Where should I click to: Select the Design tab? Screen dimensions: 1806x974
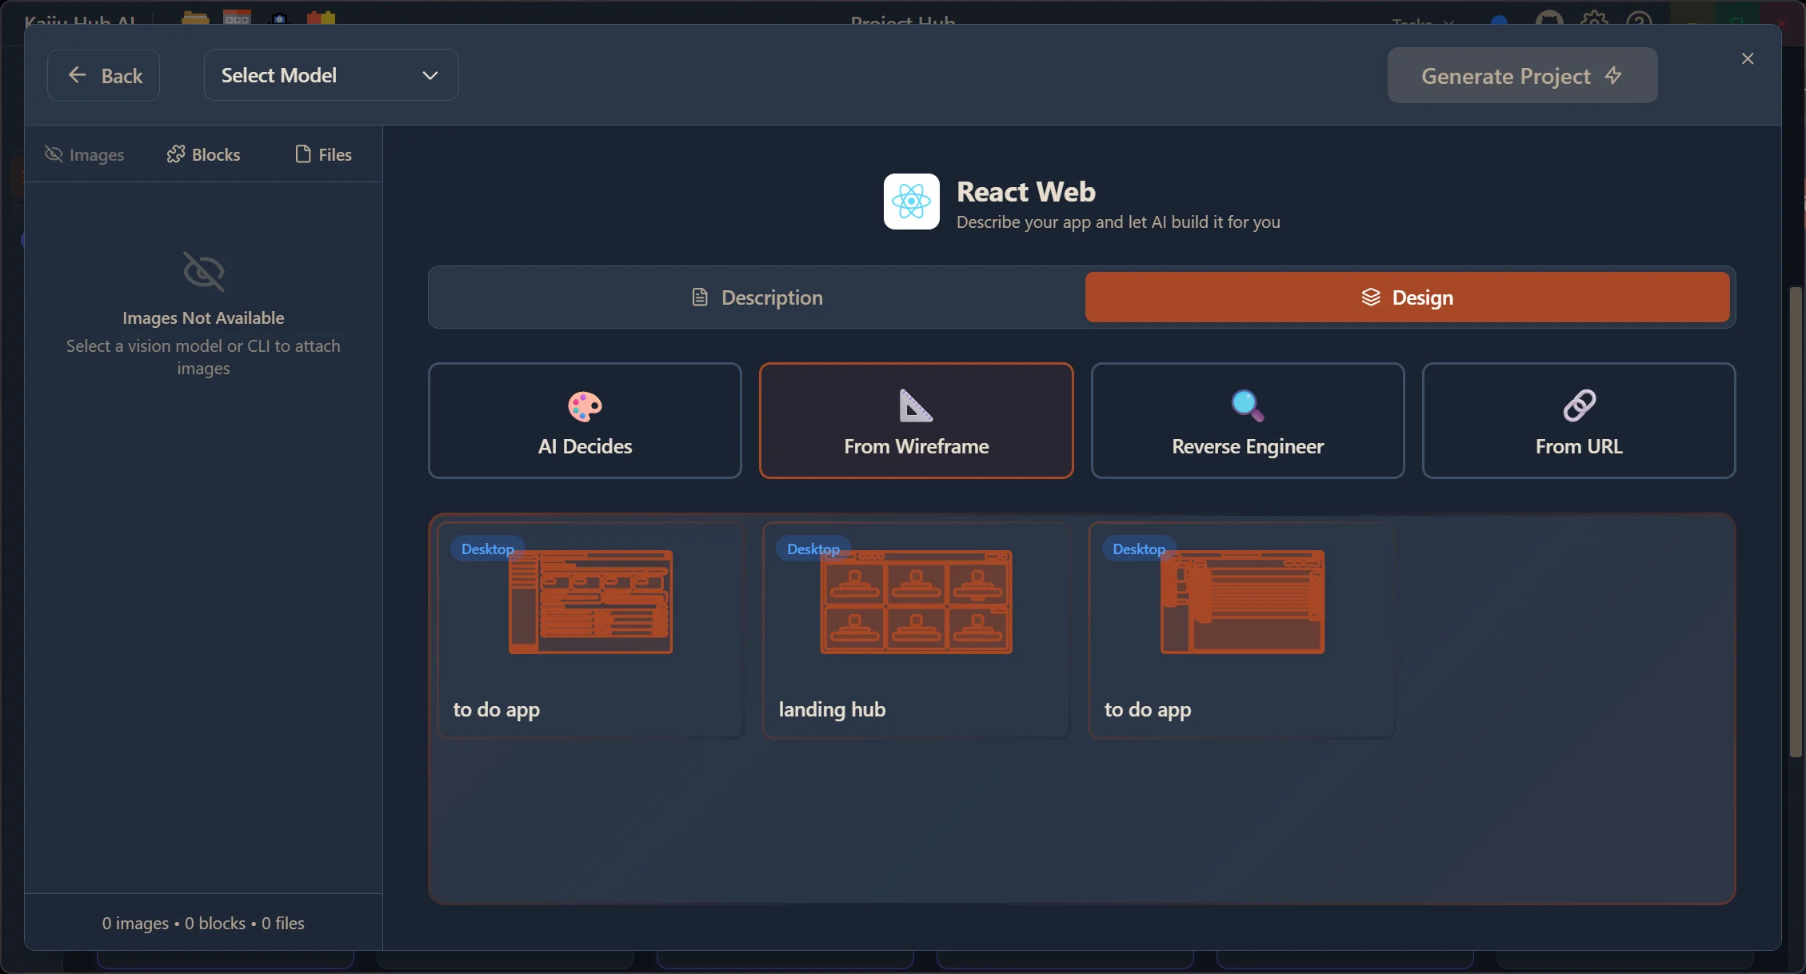(1407, 297)
